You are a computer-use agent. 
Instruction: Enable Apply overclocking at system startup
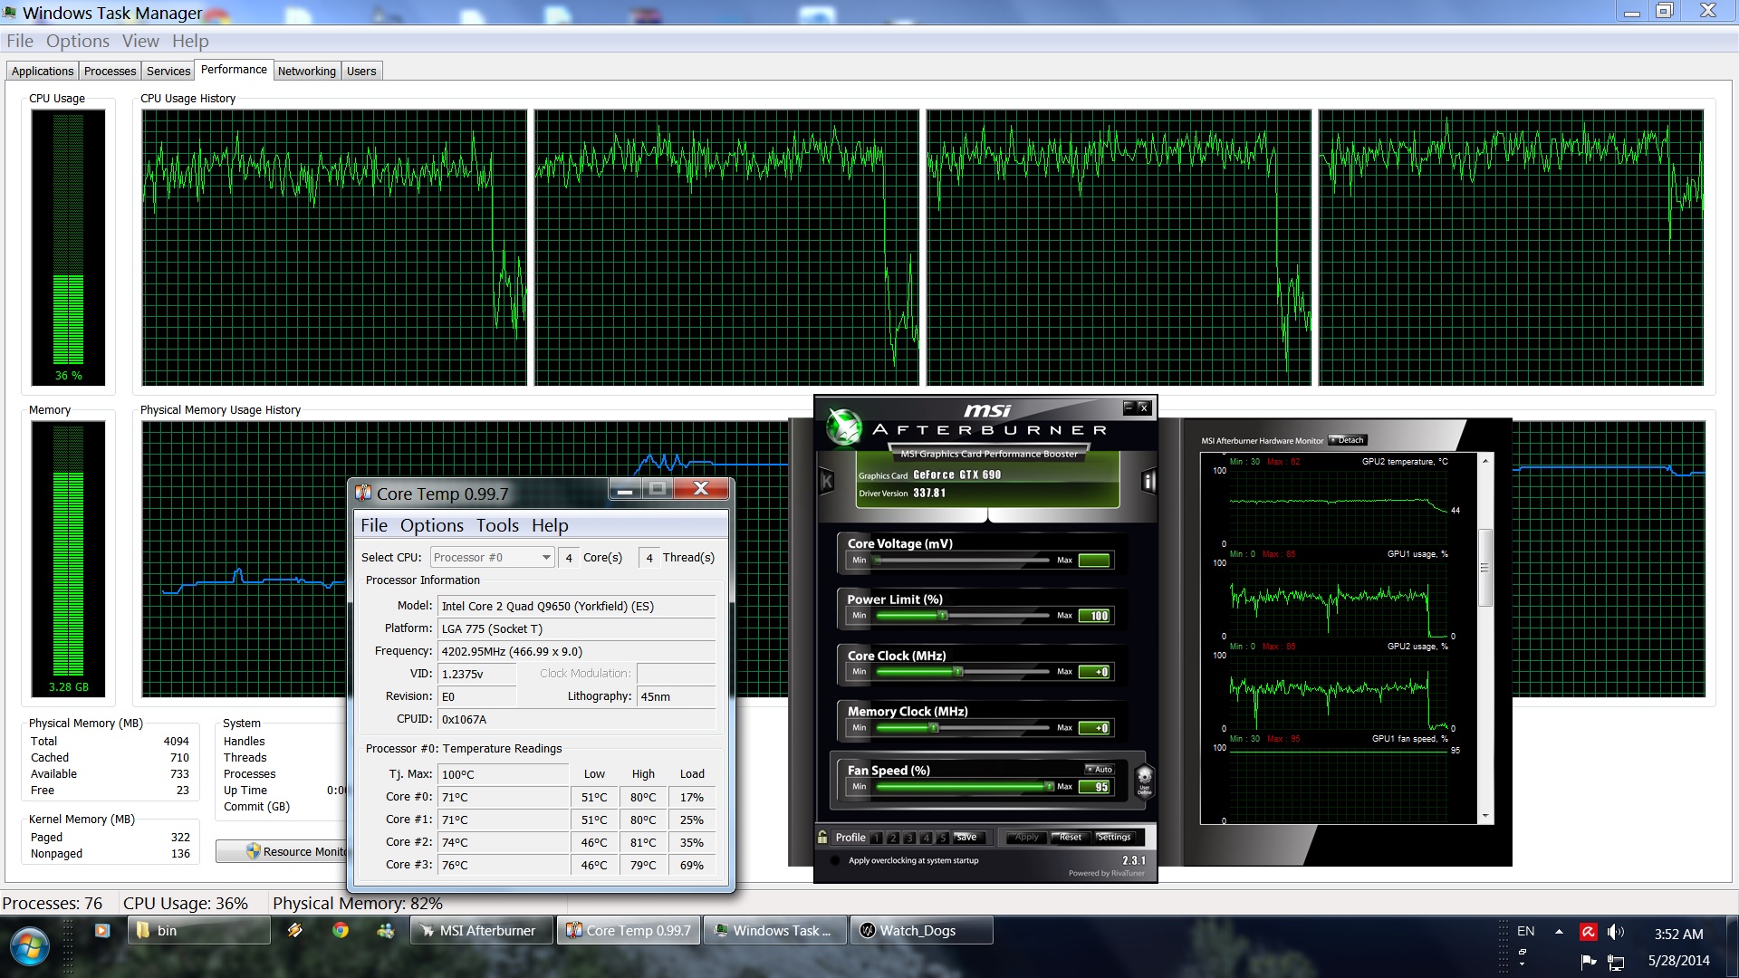pos(835,861)
